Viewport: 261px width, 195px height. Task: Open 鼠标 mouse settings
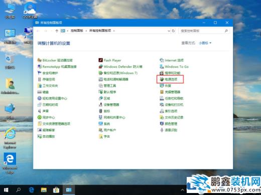click(104, 111)
